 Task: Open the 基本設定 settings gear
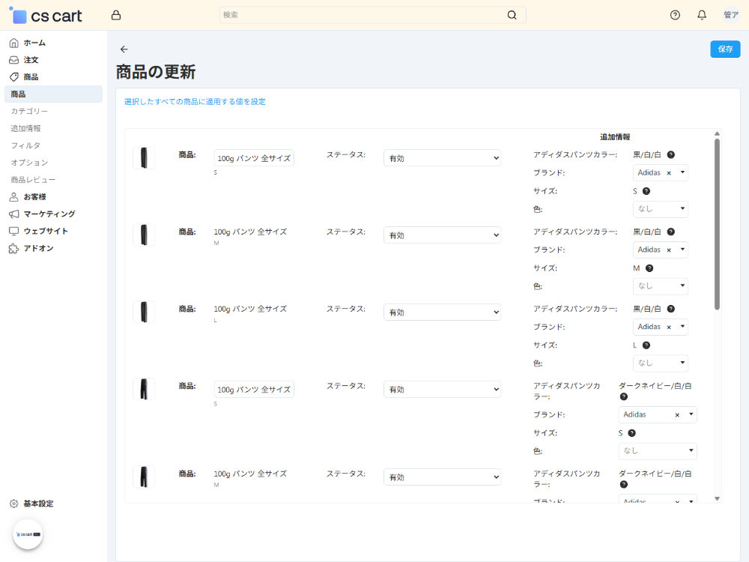pos(34,504)
